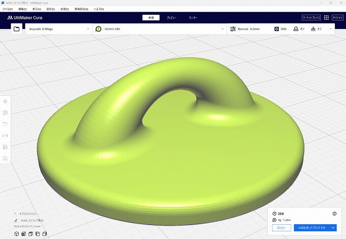
Task: Open Per Model Settings tool
Action: pos(5,147)
